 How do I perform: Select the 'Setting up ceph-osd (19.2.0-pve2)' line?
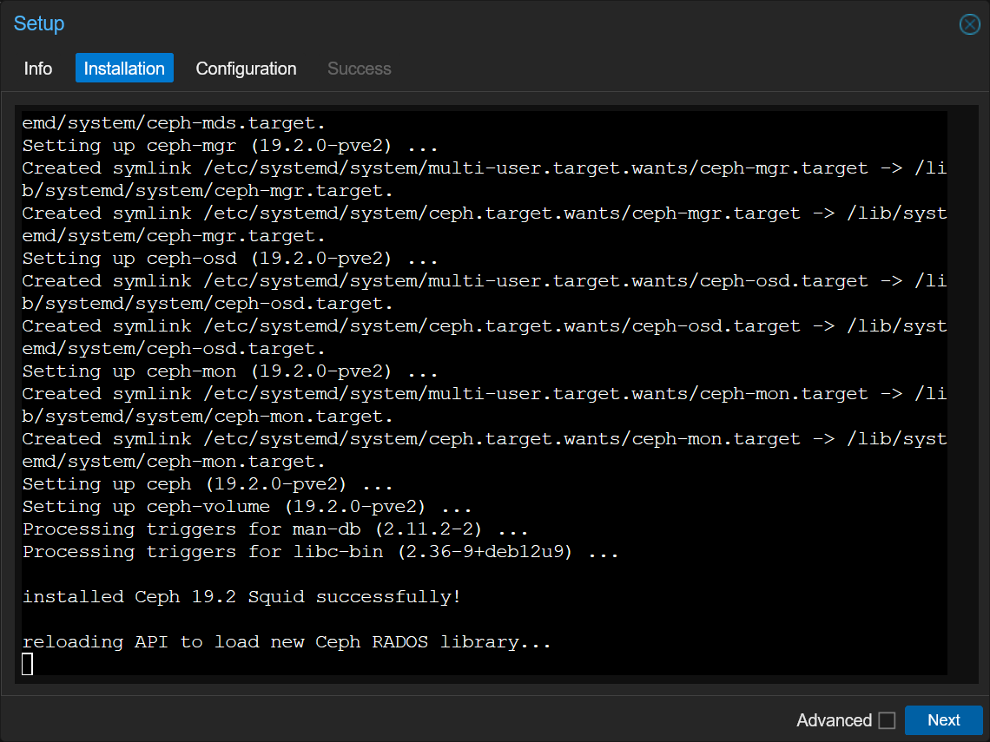230,259
